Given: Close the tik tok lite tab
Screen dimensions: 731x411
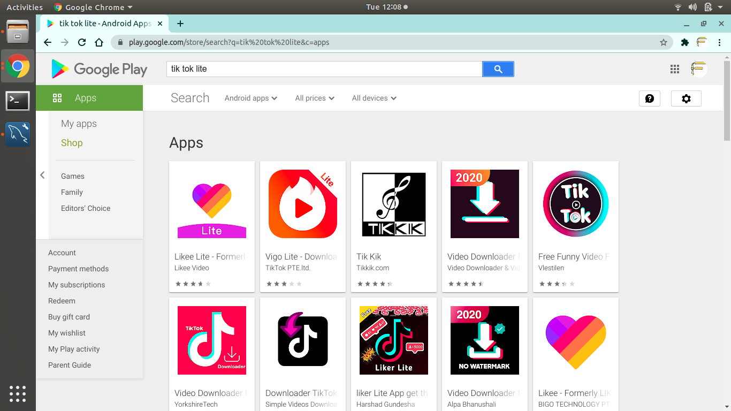Looking at the screenshot, I should pyautogui.click(x=161, y=24).
